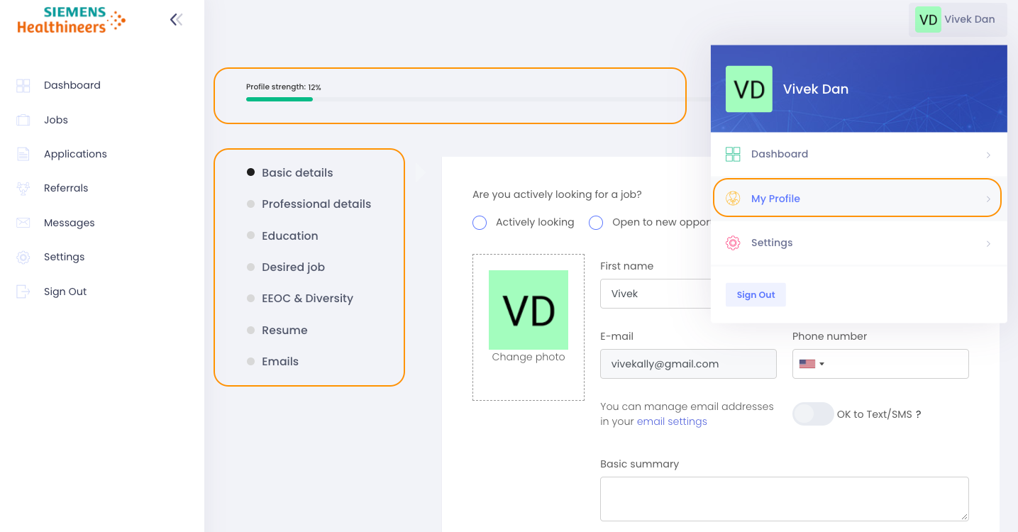The image size is (1018, 532).
Task: Click the chevron on the My Profile row
Action: (988, 199)
